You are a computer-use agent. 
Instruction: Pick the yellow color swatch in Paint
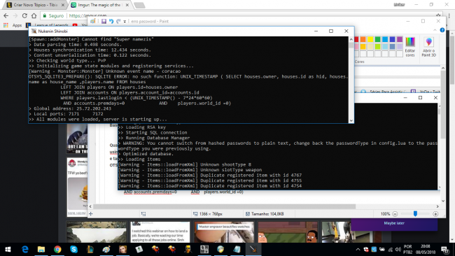[370, 39]
